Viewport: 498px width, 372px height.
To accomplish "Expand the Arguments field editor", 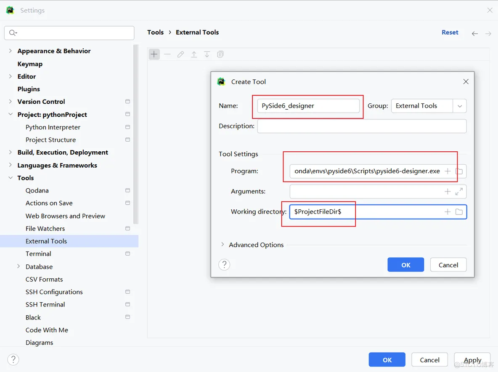I will tap(459, 192).
